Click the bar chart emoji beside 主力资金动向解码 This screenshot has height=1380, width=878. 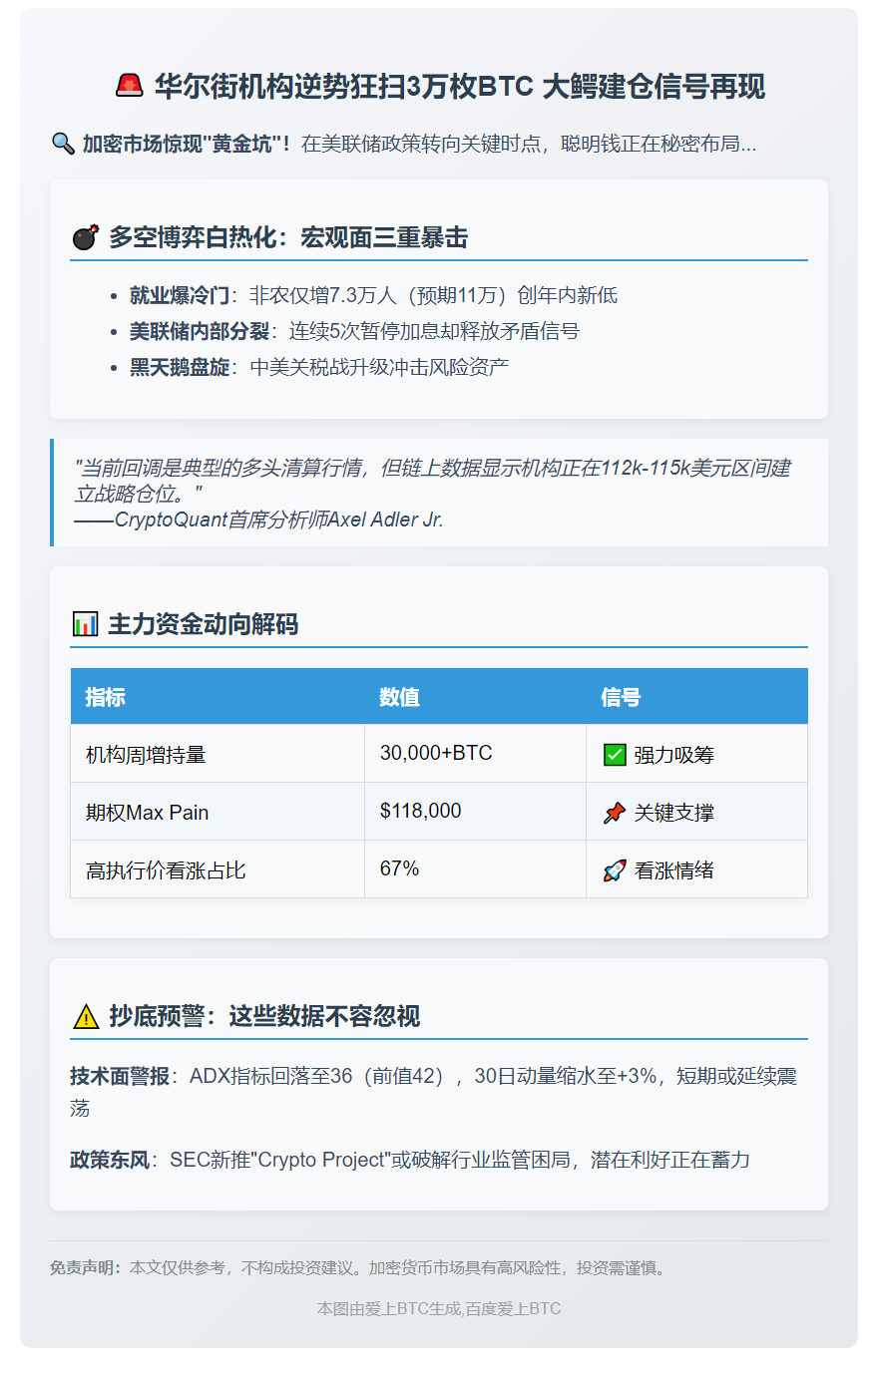[86, 624]
